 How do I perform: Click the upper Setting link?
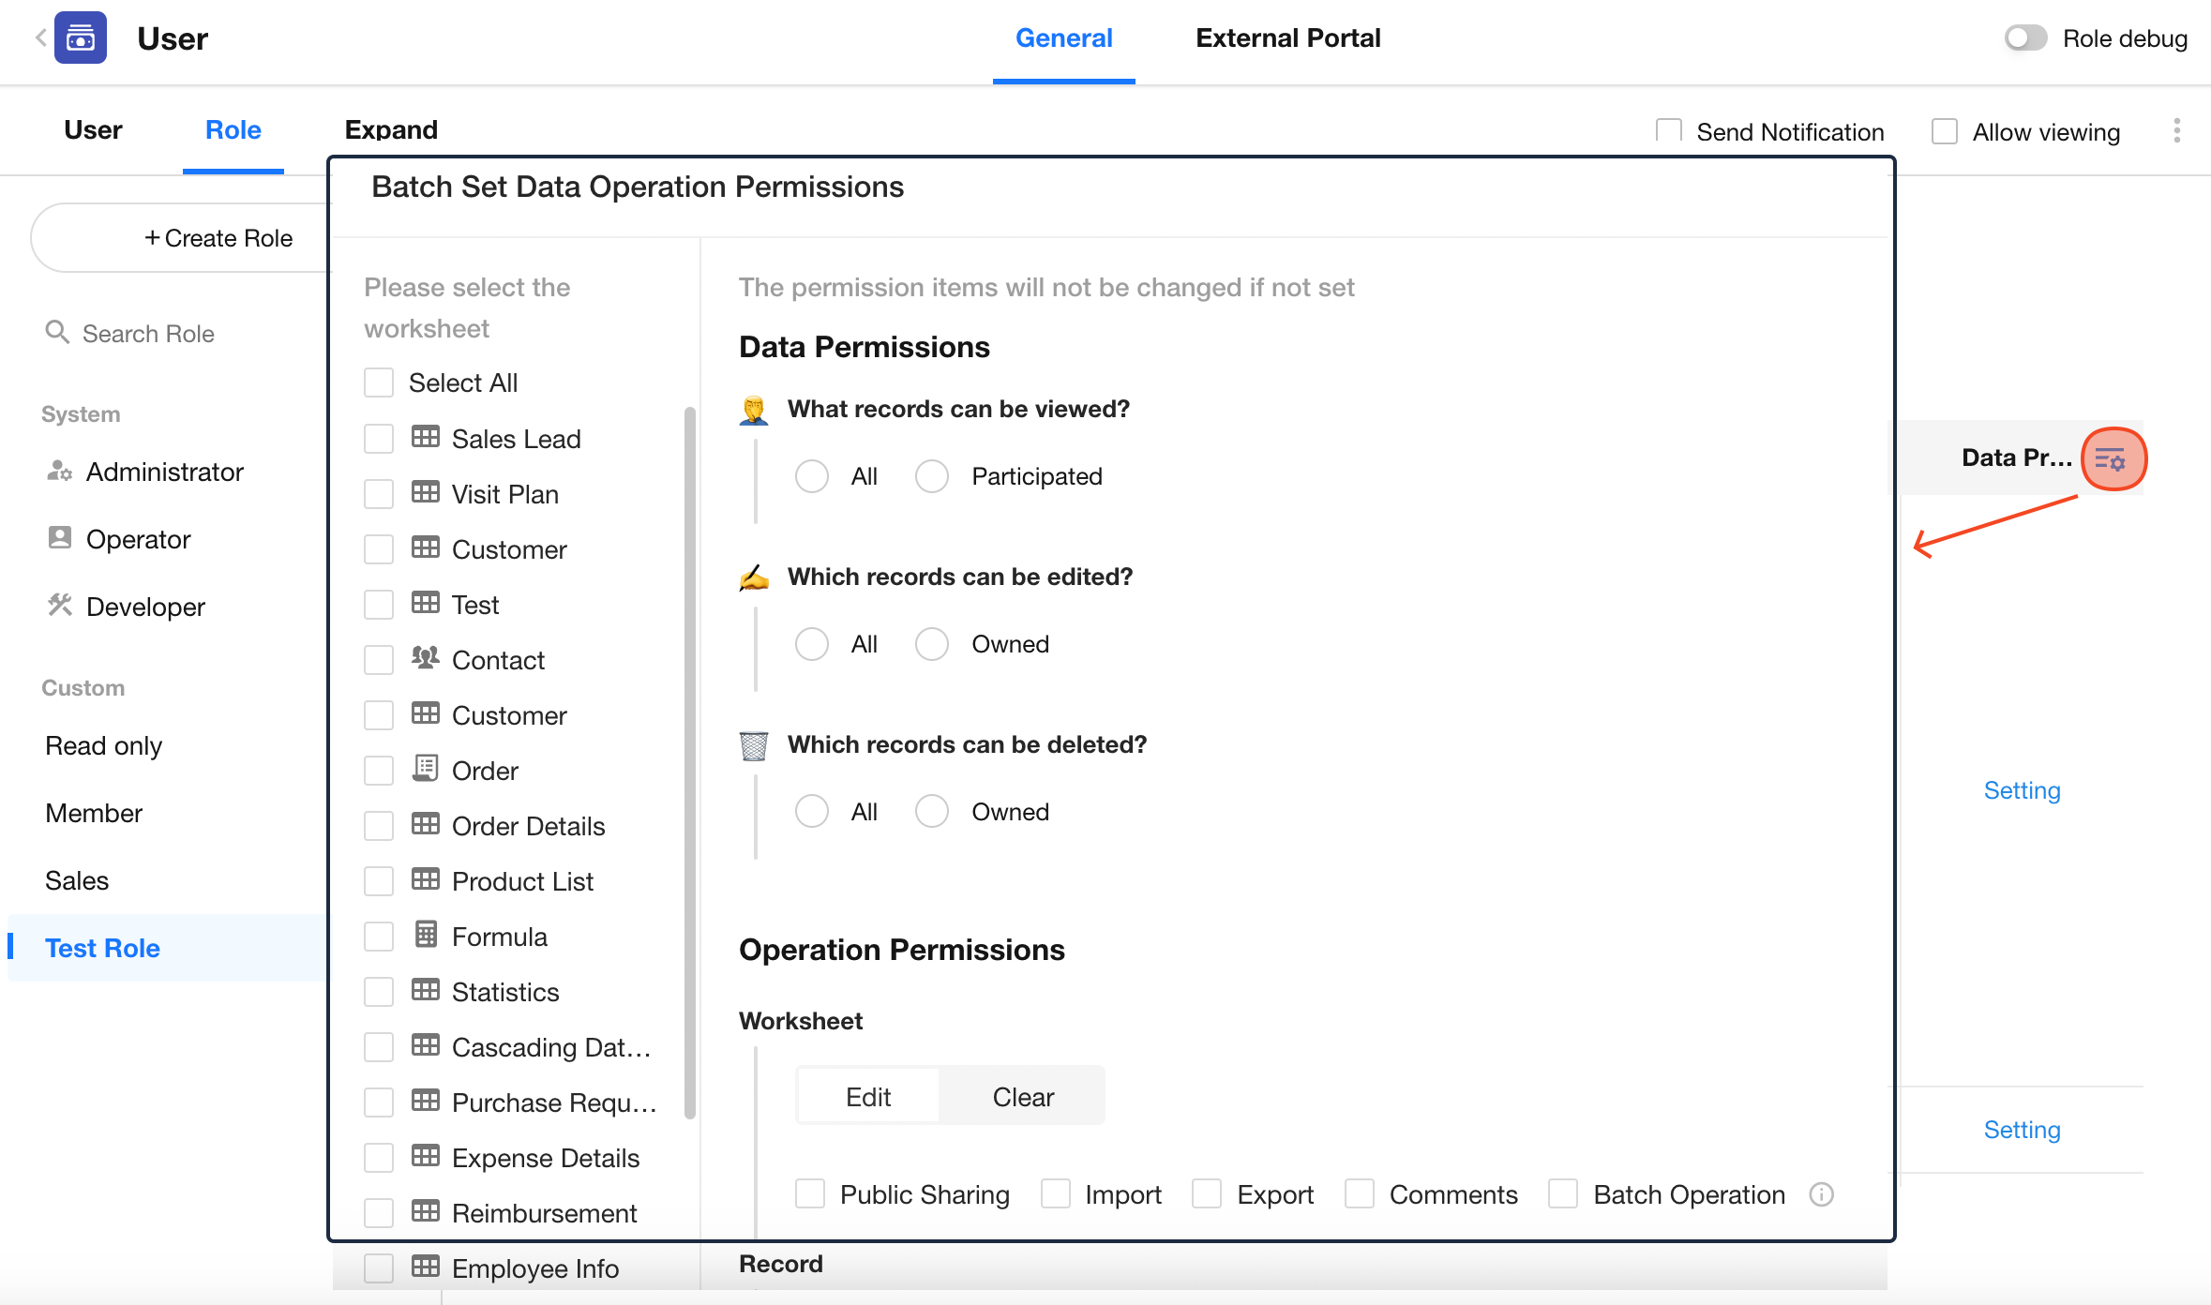click(x=2022, y=790)
